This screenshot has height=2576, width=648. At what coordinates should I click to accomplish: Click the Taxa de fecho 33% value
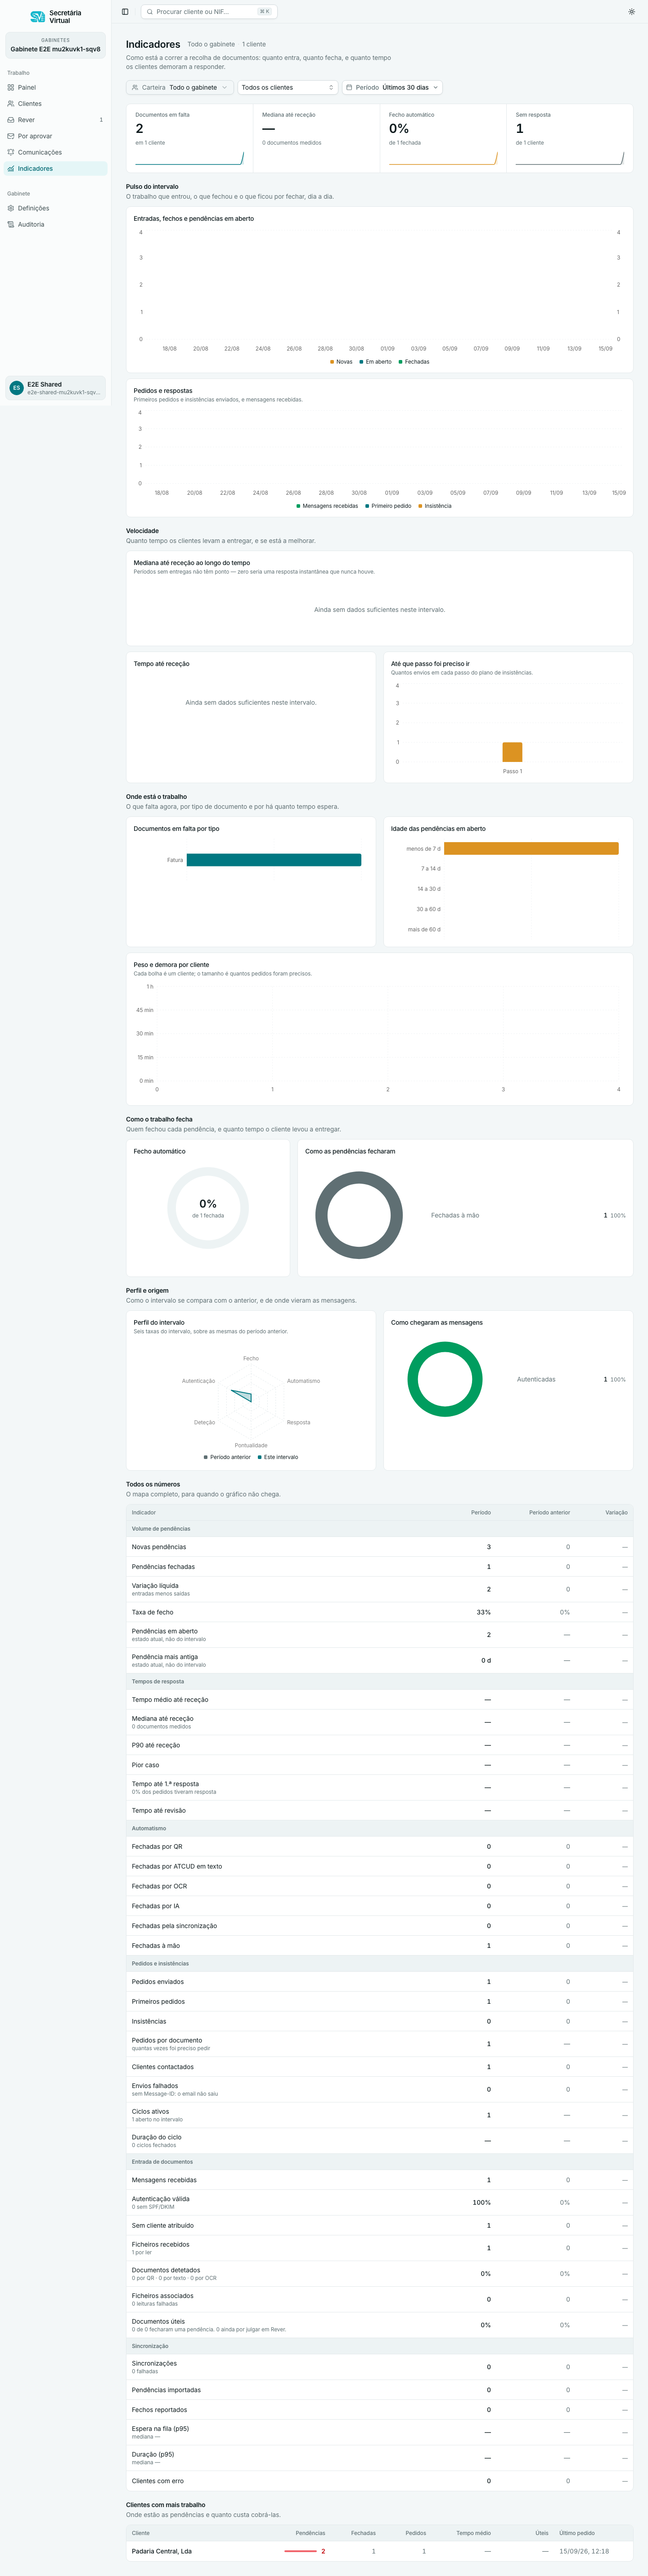[x=483, y=1612]
